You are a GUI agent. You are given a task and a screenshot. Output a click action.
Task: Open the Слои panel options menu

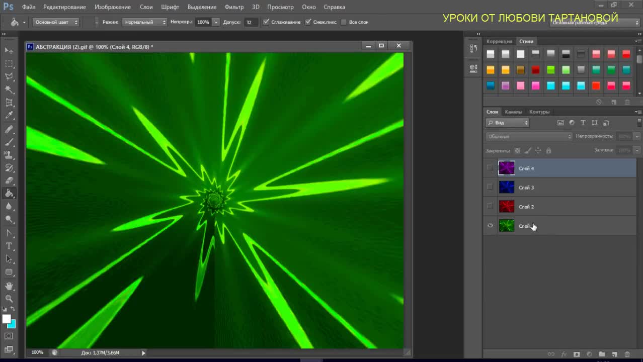pos(638,112)
